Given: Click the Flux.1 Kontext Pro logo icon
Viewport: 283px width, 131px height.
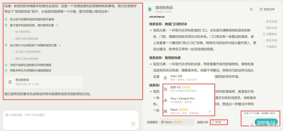Looking at the screenshot, I should (x=165, y=100).
